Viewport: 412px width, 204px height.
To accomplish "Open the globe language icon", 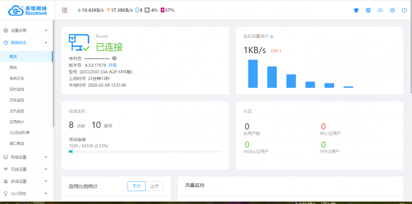I will tap(368, 10).
